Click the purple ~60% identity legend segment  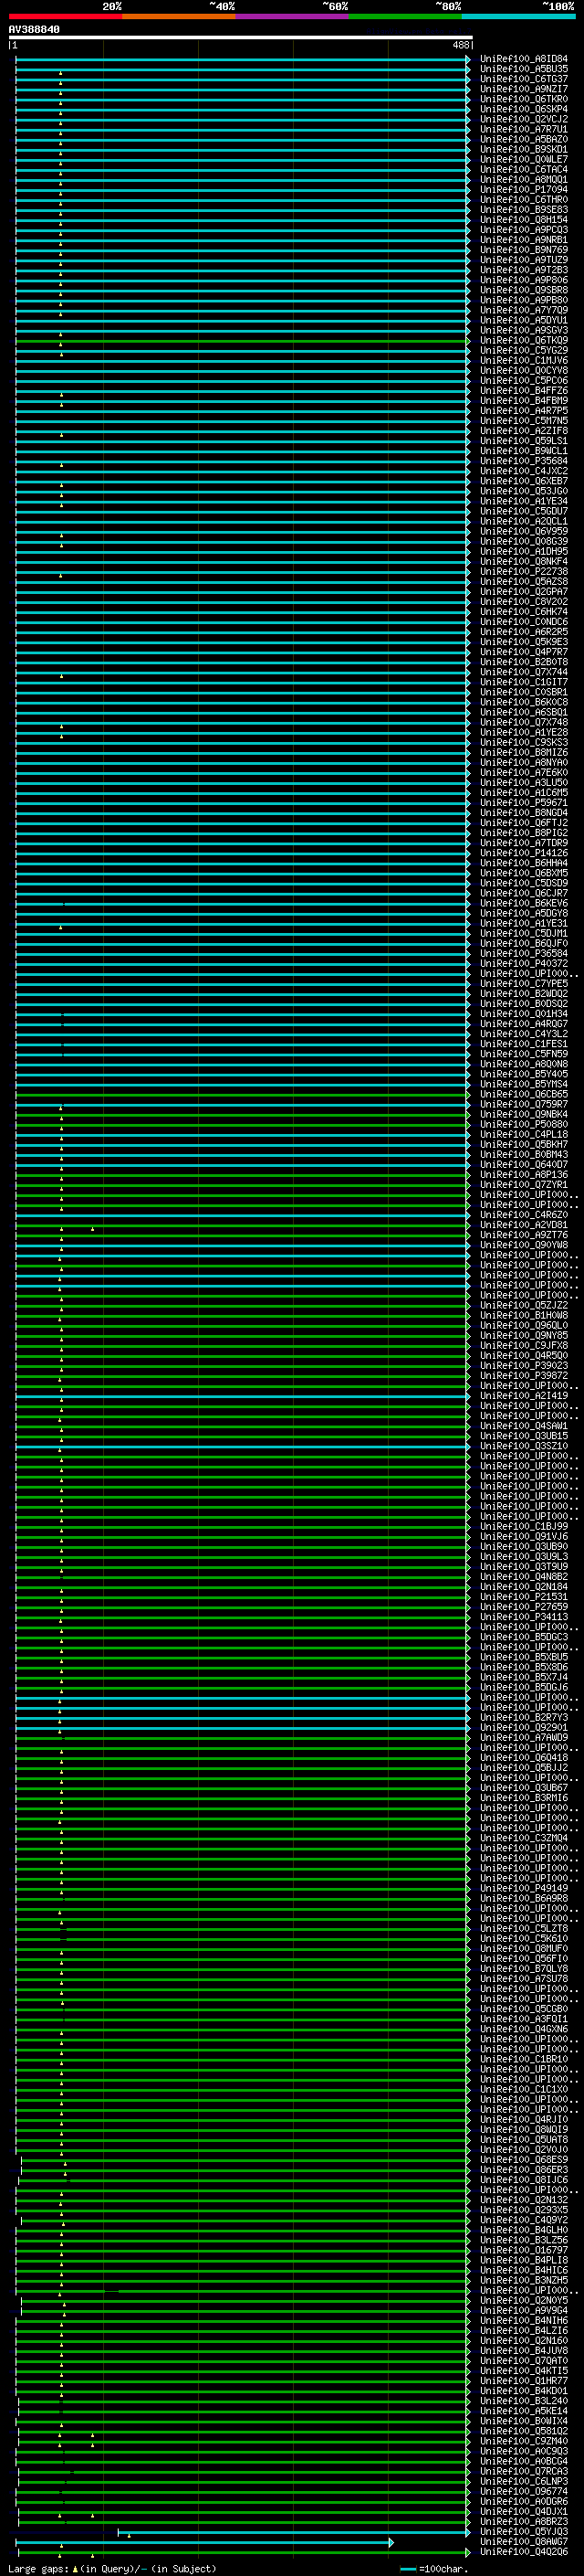coord(291,16)
